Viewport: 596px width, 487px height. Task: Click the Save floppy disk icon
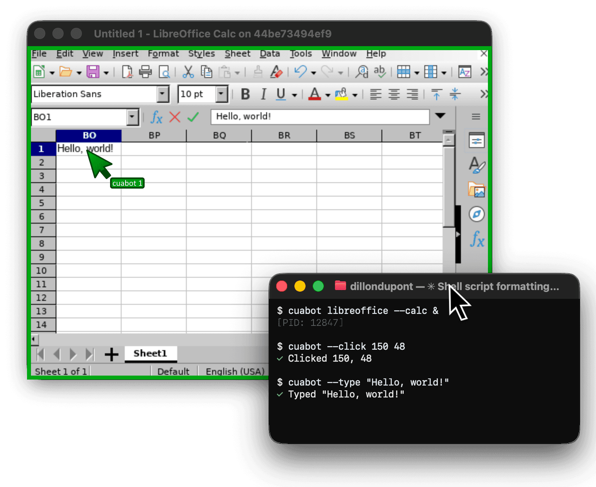pos(93,72)
